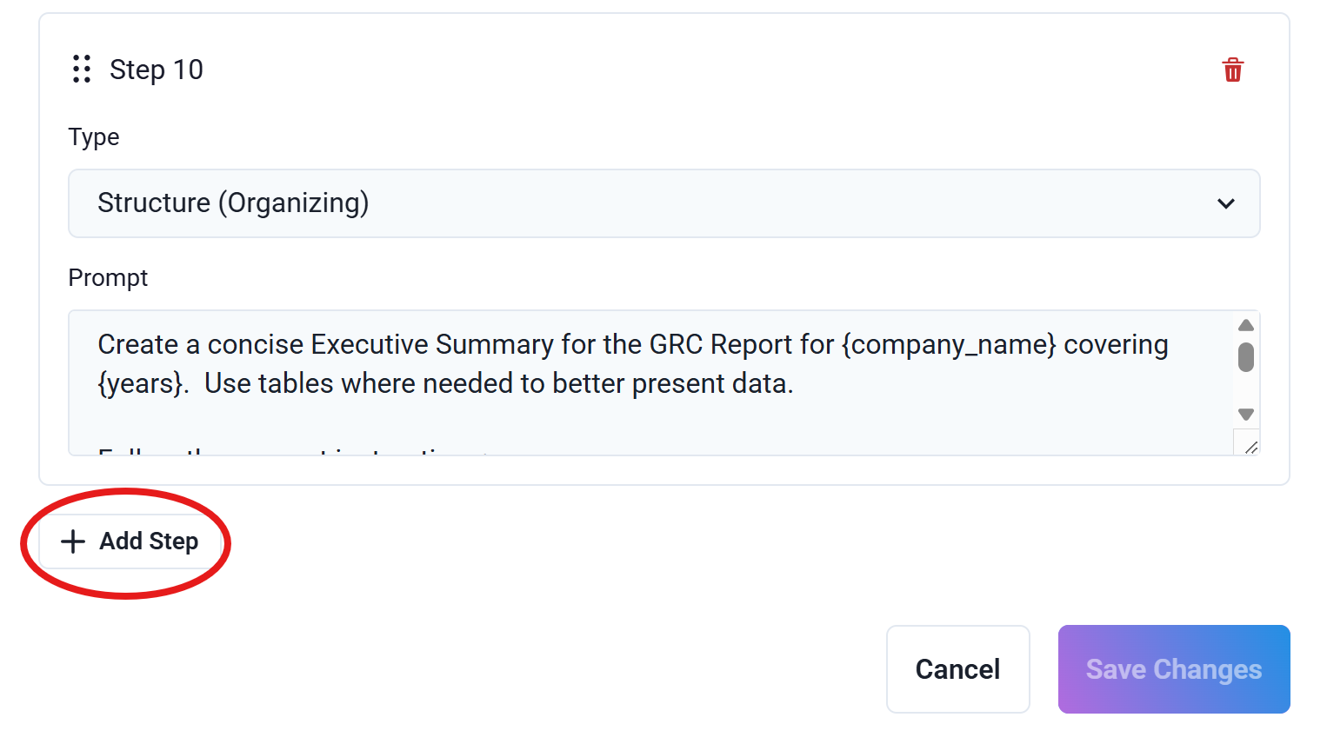
Task: Open the Structure (Organizing) type selector
Action: [x=664, y=203]
